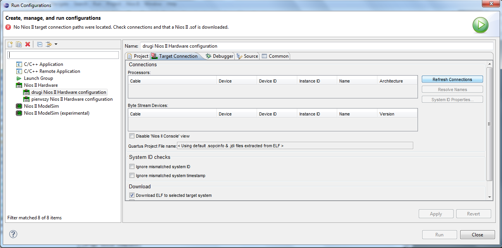Click the Run button
The width and height of the screenshot is (502, 248).
(x=439, y=234)
